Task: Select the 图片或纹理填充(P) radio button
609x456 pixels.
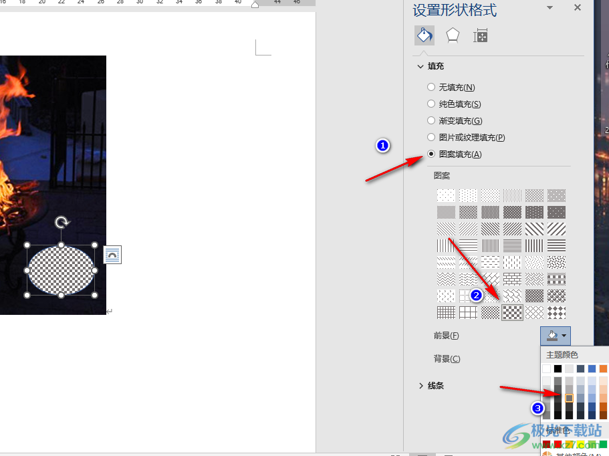Action: coord(431,137)
